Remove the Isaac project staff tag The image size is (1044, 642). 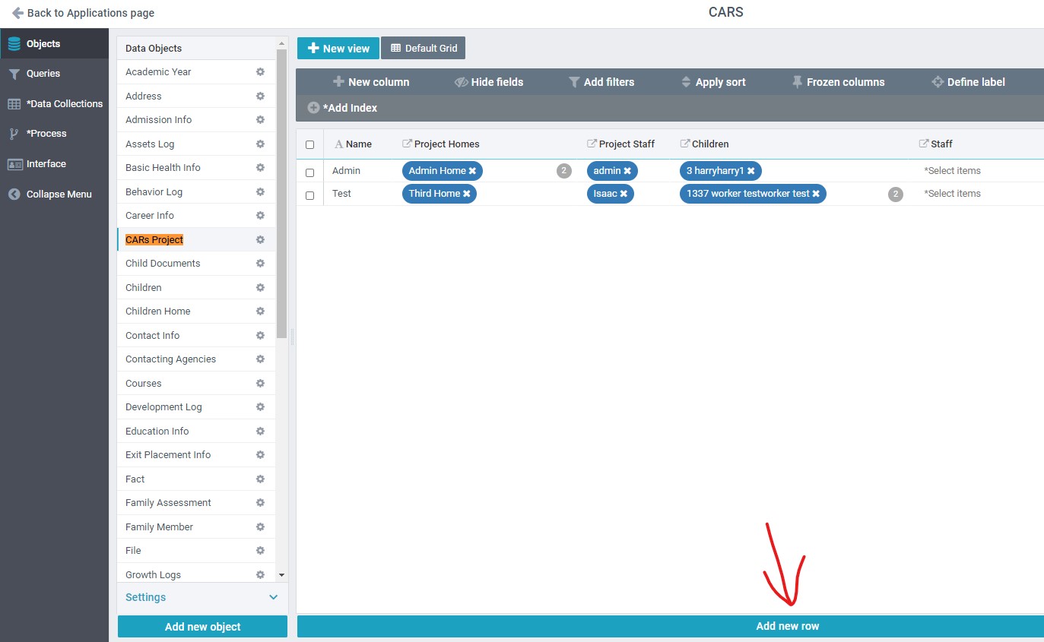[x=624, y=194]
